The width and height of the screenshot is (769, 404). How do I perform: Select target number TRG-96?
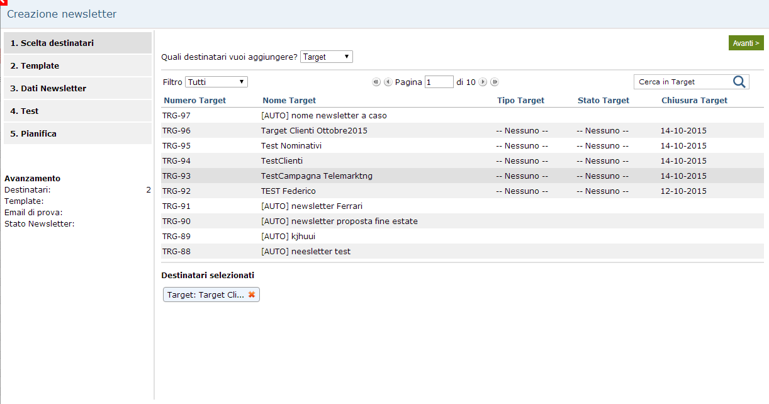coord(176,131)
